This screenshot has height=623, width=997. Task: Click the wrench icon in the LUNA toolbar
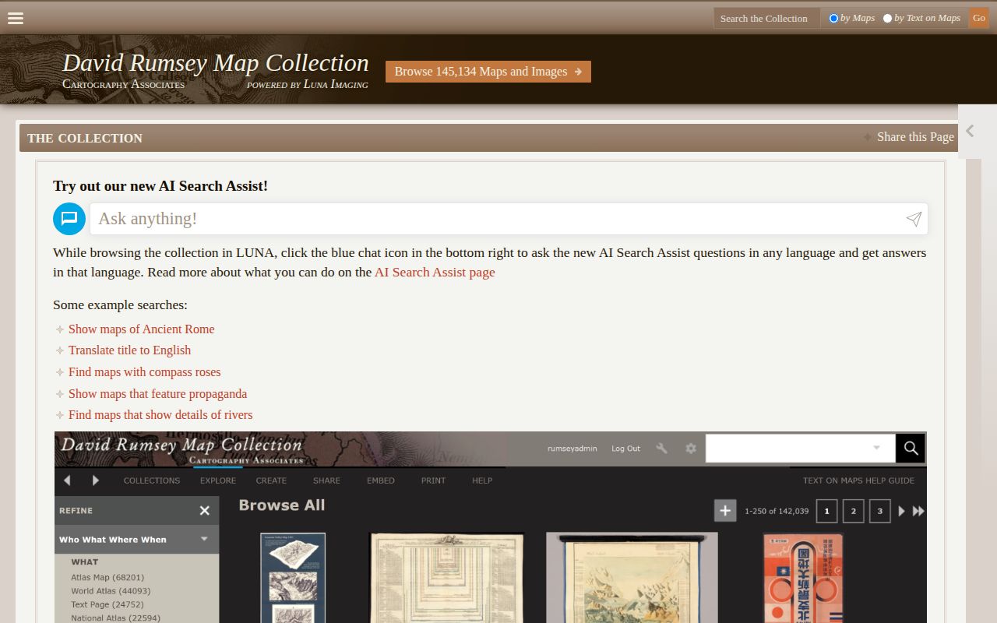pyautogui.click(x=661, y=449)
